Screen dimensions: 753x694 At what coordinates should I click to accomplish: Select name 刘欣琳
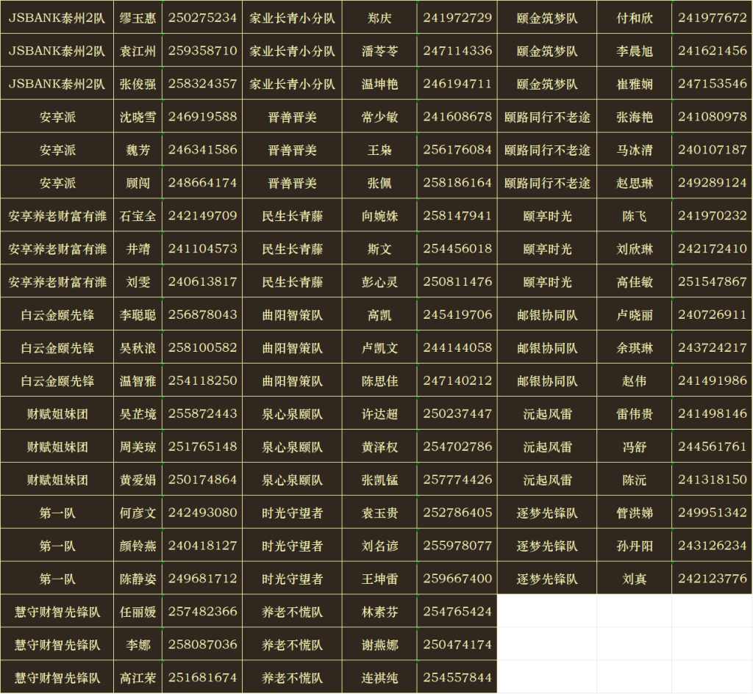[x=634, y=249]
